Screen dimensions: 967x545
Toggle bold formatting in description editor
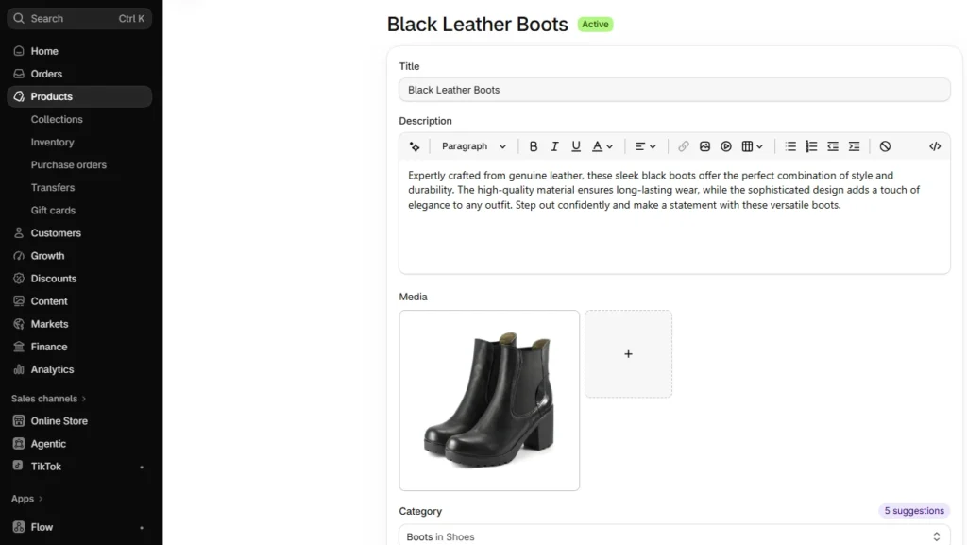tap(534, 146)
